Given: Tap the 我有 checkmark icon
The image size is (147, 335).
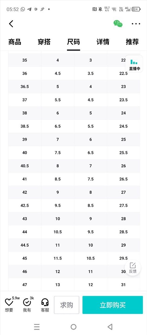Looking at the screenshot, I should coord(27,302).
